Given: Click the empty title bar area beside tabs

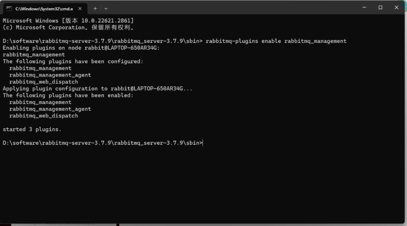Looking at the screenshot, I should point(234,8).
